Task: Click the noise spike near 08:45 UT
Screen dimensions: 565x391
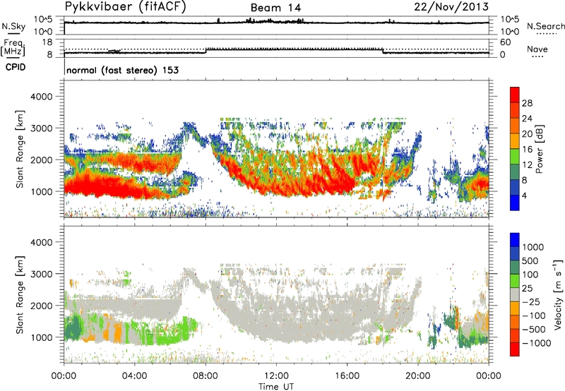Action: (218, 20)
